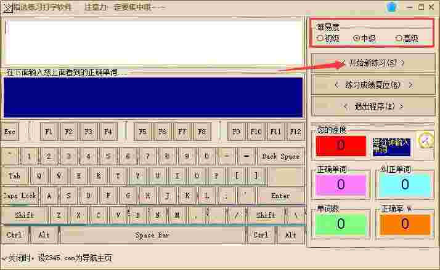Click the F4 key on virtual keyboard

tap(108, 132)
